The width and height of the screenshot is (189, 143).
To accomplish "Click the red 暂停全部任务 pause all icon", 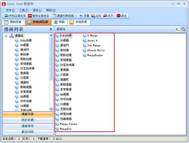I will 30,16.
